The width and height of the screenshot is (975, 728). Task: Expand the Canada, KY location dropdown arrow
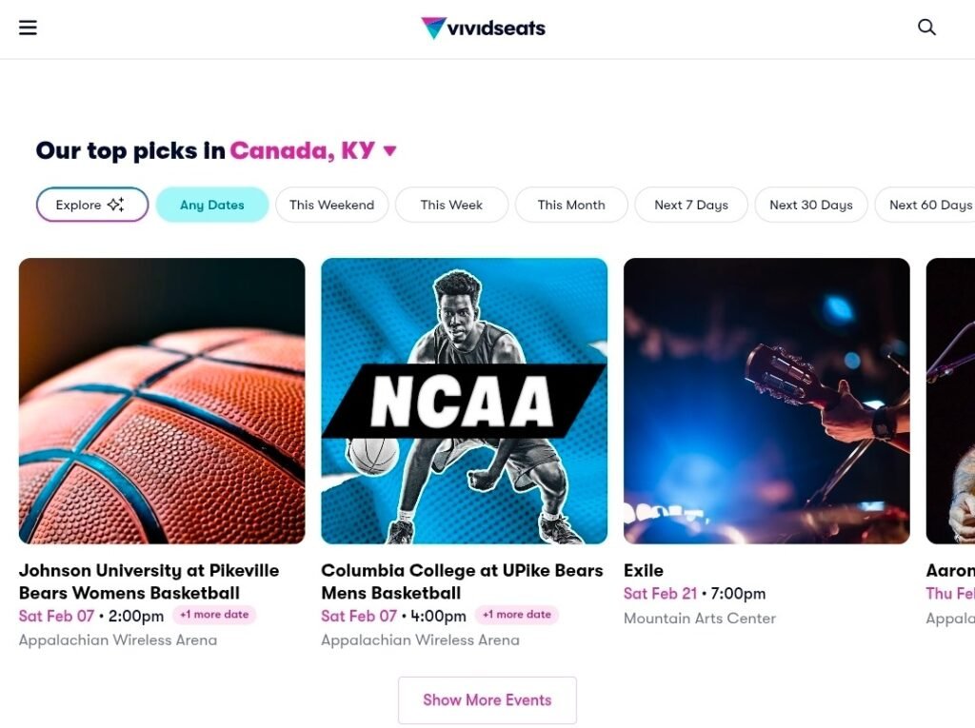389,151
